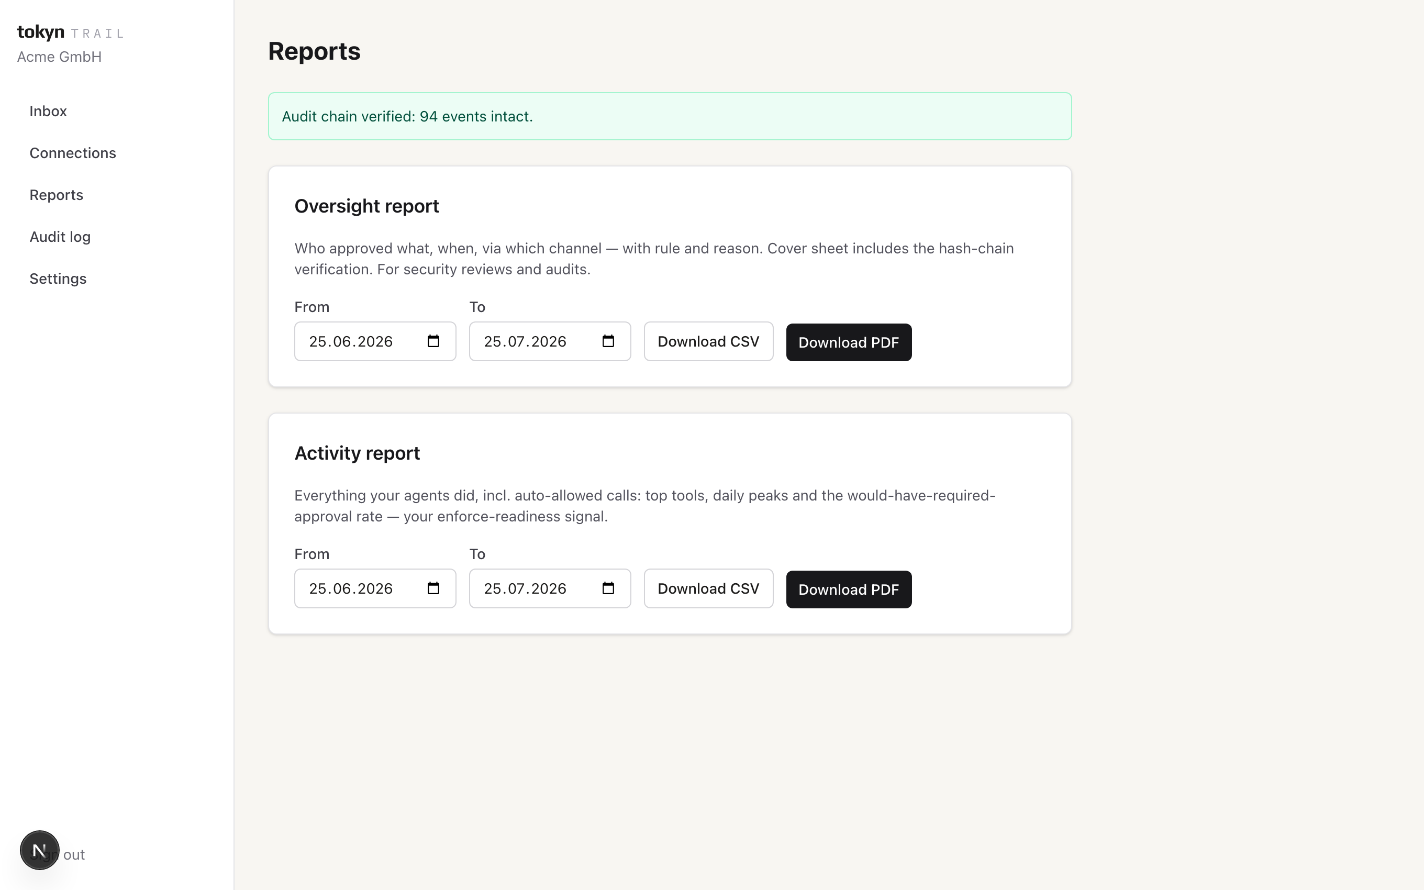1424x890 pixels.
Task: Download the Oversight report as PDF
Action: tap(849, 342)
